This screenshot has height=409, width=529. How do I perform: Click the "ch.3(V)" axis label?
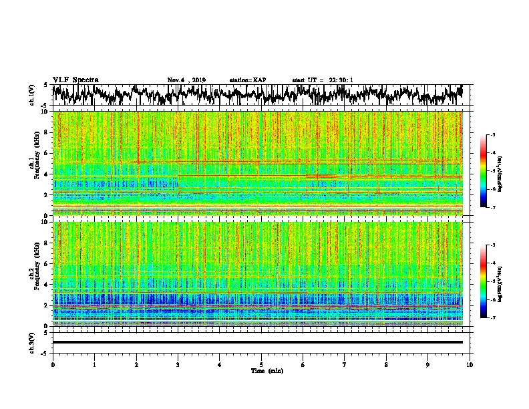point(32,344)
